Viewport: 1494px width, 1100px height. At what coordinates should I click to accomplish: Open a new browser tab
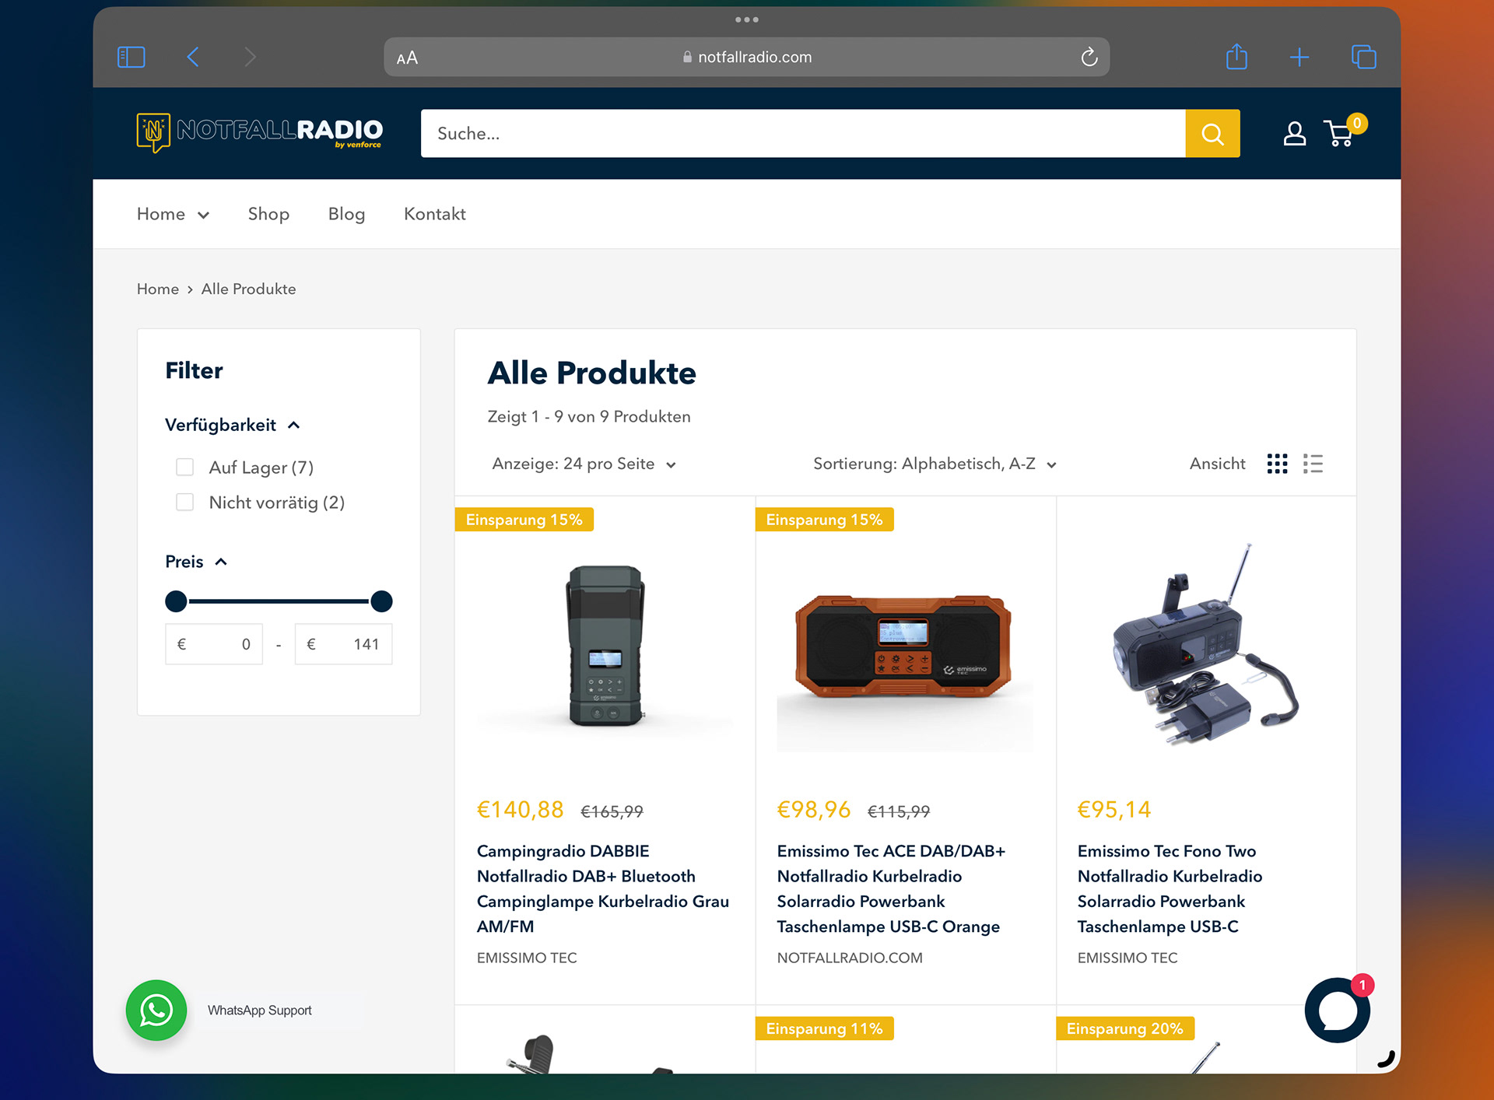[1299, 57]
